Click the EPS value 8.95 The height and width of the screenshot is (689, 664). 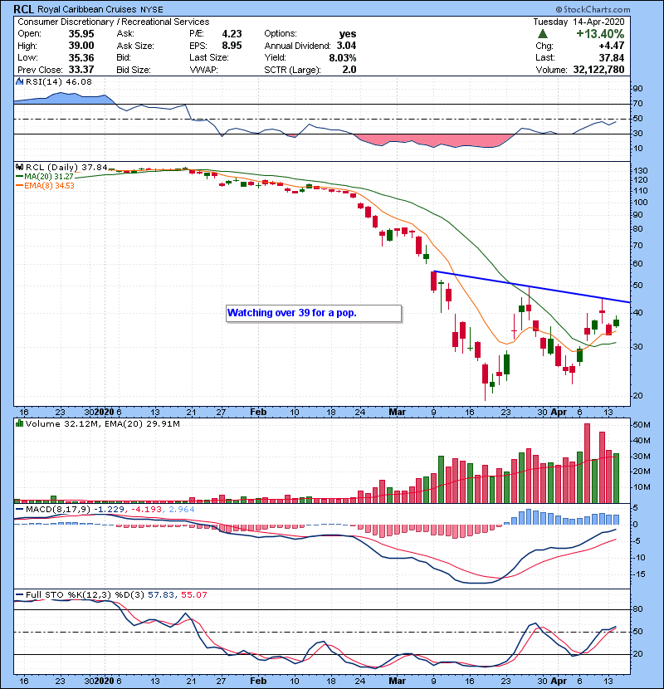click(232, 46)
